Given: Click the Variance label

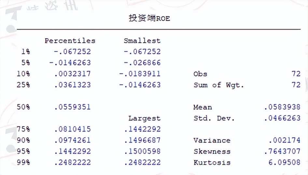Looking at the screenshot, I should pos(212,141).
